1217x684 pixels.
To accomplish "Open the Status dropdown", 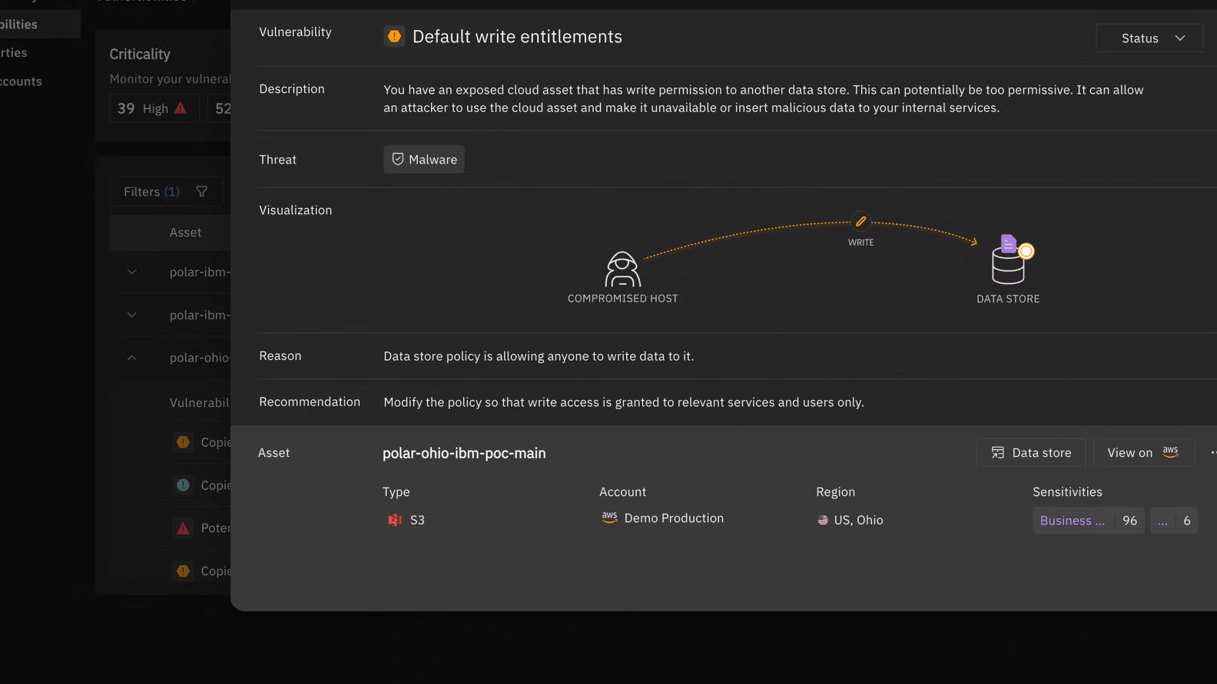I will (1149, 38).
